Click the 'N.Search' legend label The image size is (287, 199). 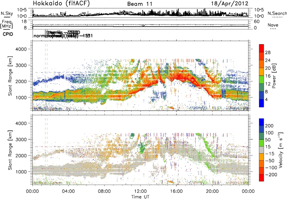pos(277,13)
